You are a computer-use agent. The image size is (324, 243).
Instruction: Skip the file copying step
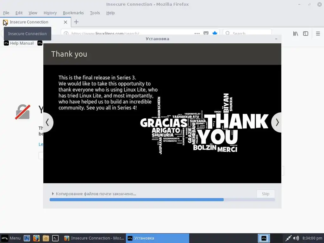265,194
